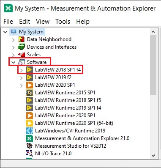
Task: Select LabVIEW Runtime 2020 SP1 (64-bit) entry
Action: coord(74,123)
